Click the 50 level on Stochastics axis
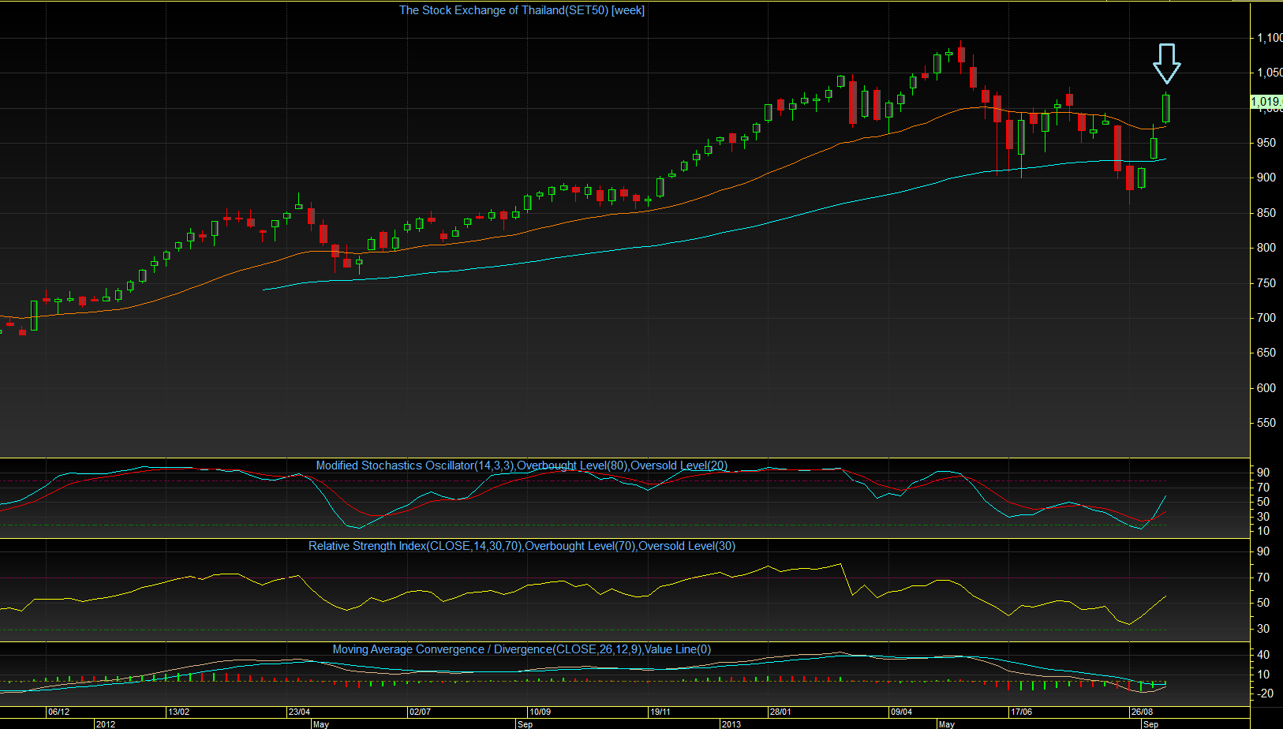The image size is (1283, 729). pyautogui.click(x=1263, y=502)
